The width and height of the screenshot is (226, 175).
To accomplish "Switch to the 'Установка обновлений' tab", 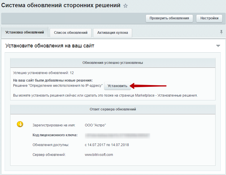I will 25,32.
